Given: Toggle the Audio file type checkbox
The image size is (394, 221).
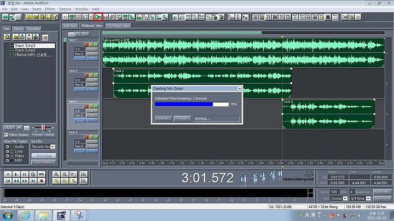Looking at the screenshot, I should [7, 147].
